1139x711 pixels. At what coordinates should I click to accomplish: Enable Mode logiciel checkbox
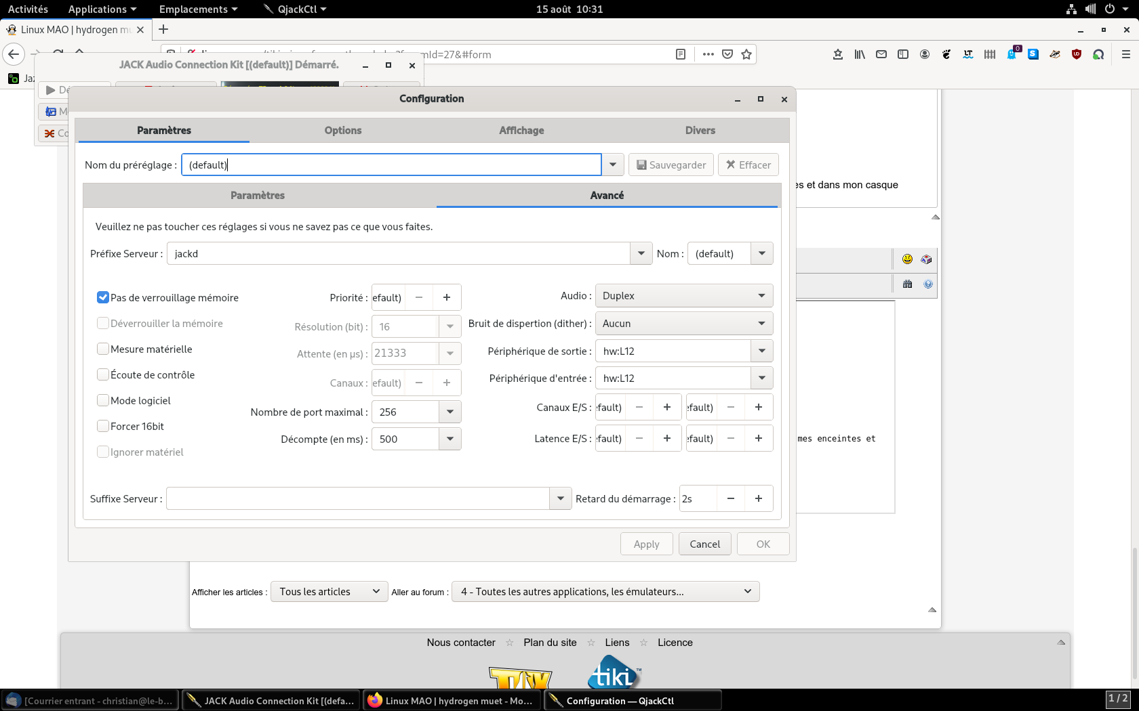coord(103,400)
